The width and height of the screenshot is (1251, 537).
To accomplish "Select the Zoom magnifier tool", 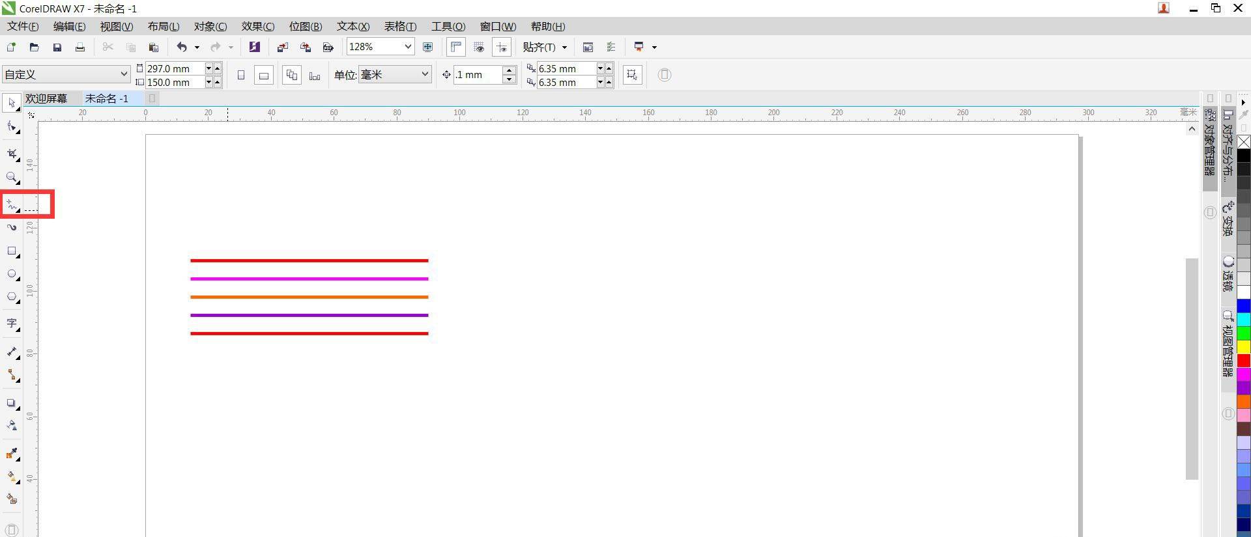I will click(12, 177).
